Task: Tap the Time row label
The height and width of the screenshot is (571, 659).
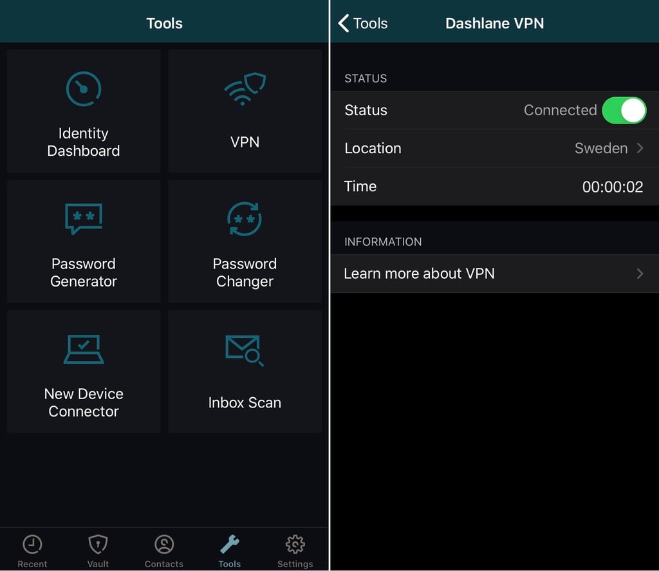Action: pos(360,186)
